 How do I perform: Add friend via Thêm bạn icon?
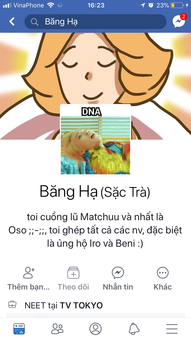pyautogui.click(x=29, y=273)
